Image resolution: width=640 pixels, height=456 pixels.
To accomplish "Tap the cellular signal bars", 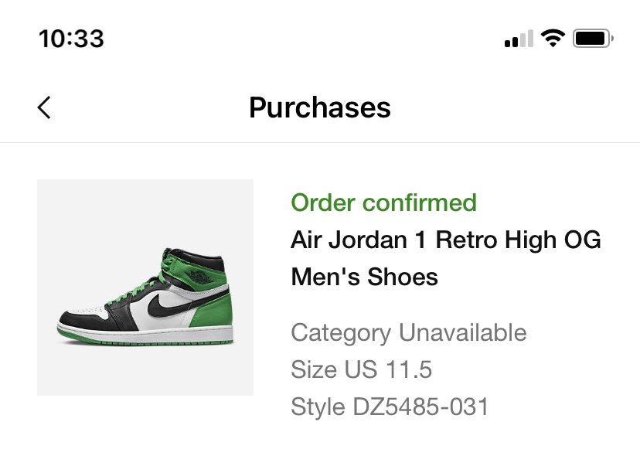I will 519,39.
